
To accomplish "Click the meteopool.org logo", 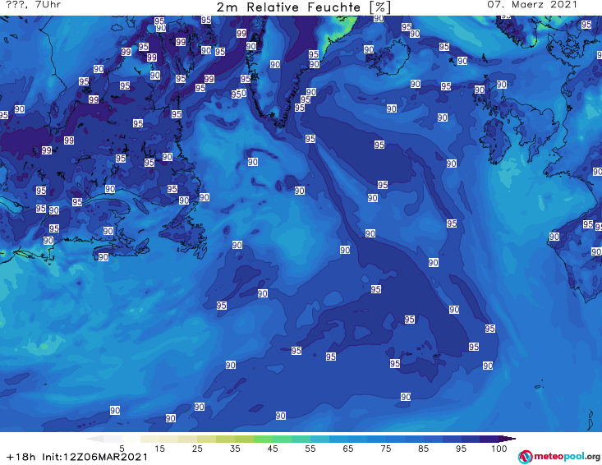I will pos(559,457).
